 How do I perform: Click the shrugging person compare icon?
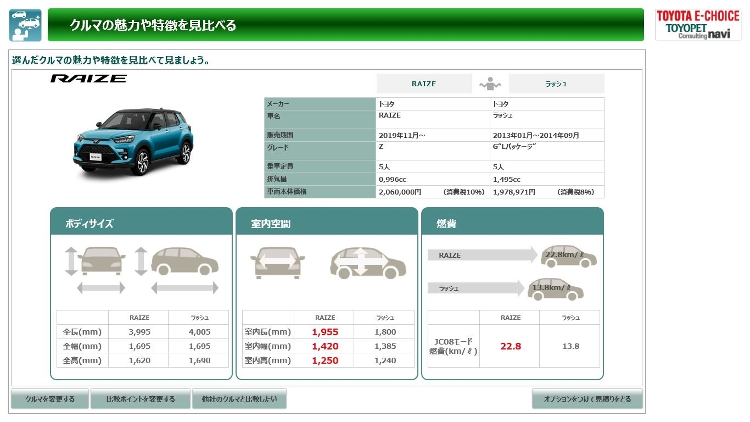490,84
